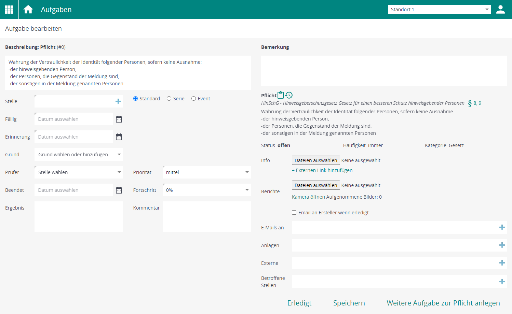Image resolution: width=512 pixels, height=314 pixels.
Task: Select the Serie radio button
Action: point(169,98)
